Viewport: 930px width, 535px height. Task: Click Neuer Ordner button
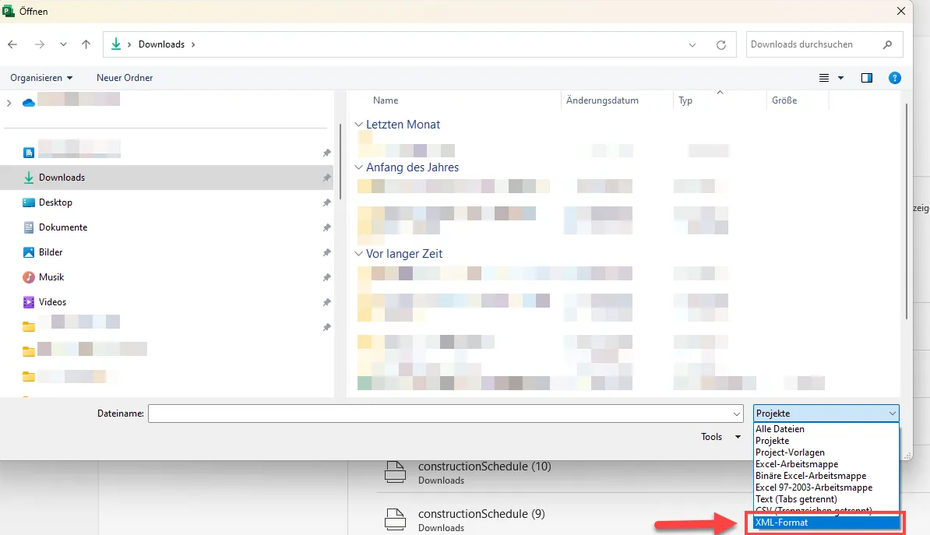(x=125, y=78)
